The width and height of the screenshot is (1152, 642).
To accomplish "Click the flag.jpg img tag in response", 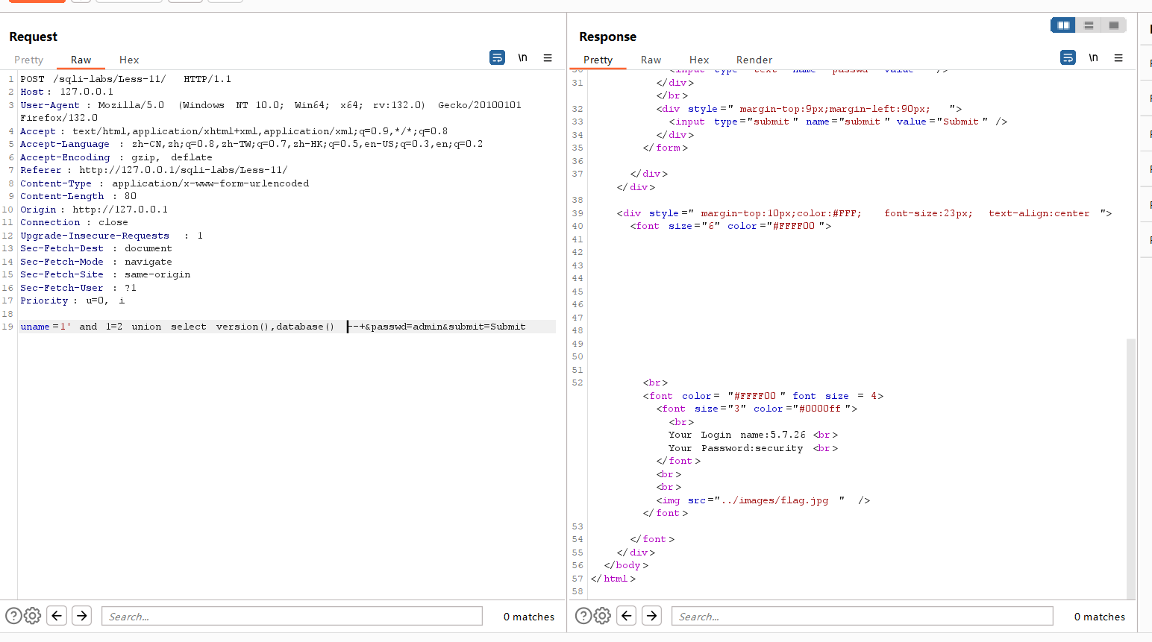I will [x=763, y=500].
